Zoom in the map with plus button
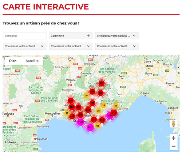This screenshot has width=182, height=155. [x=174, y=138]
